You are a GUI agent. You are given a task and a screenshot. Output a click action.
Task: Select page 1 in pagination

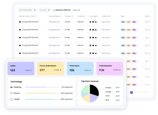(x=132, y=92)
